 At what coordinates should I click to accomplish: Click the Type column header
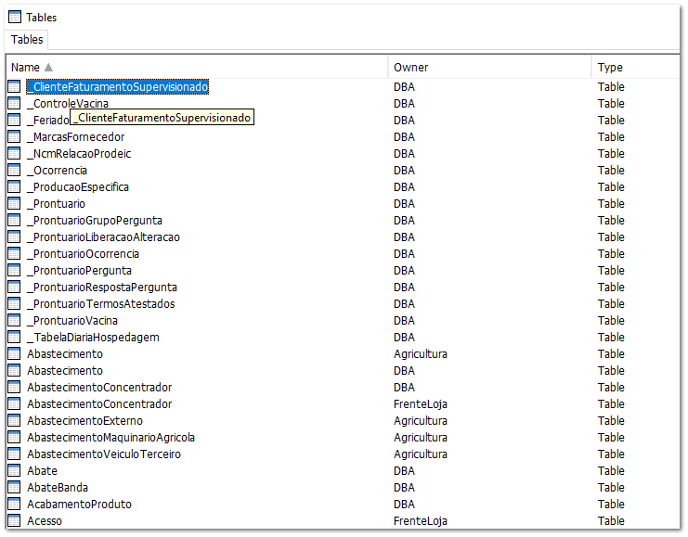(610, 68)
